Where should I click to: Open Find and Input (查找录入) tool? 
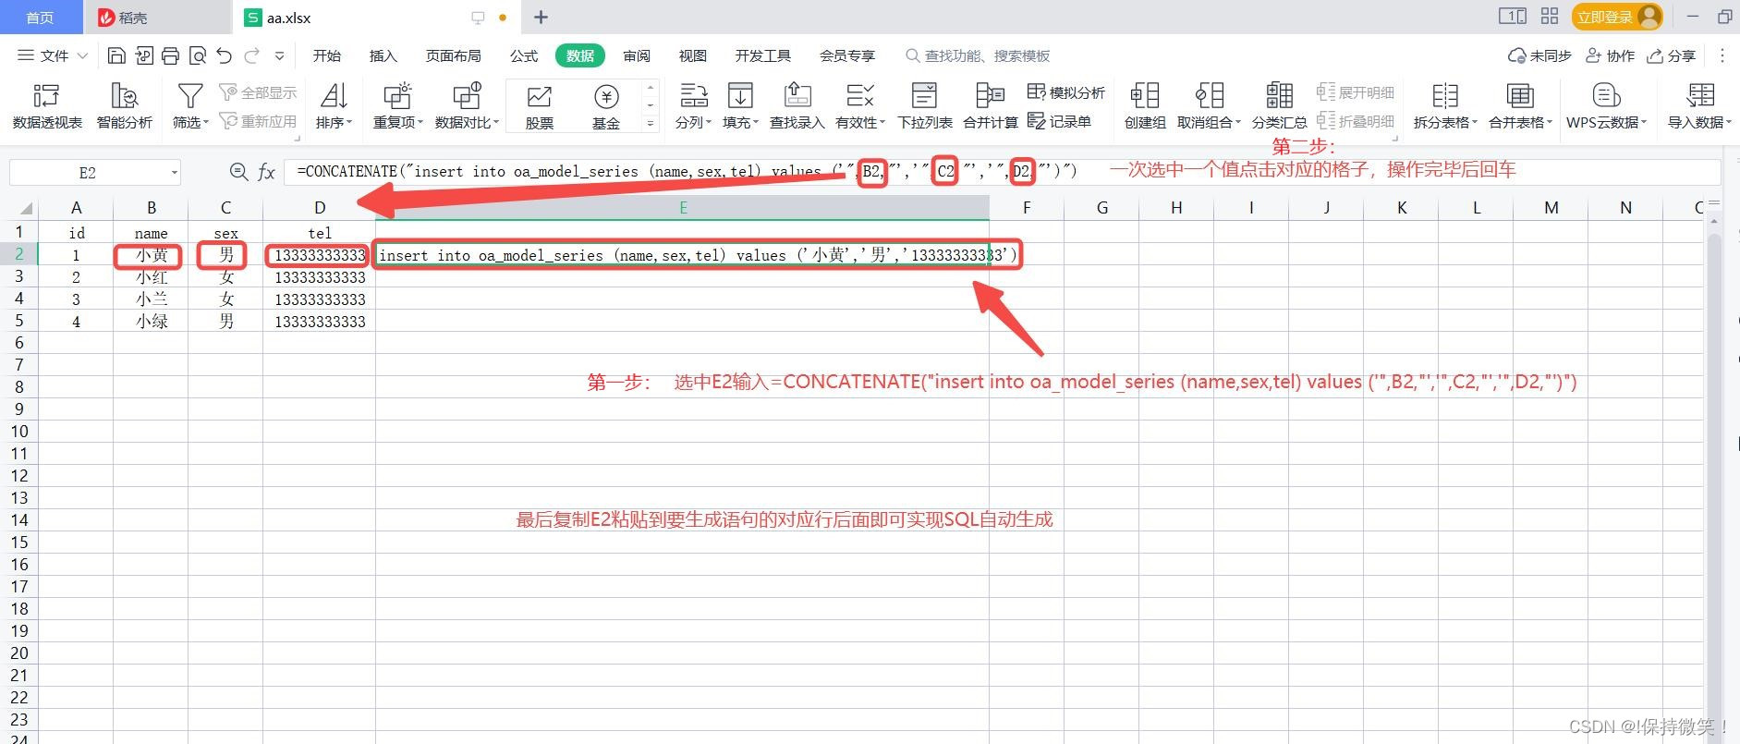(797, 105)
